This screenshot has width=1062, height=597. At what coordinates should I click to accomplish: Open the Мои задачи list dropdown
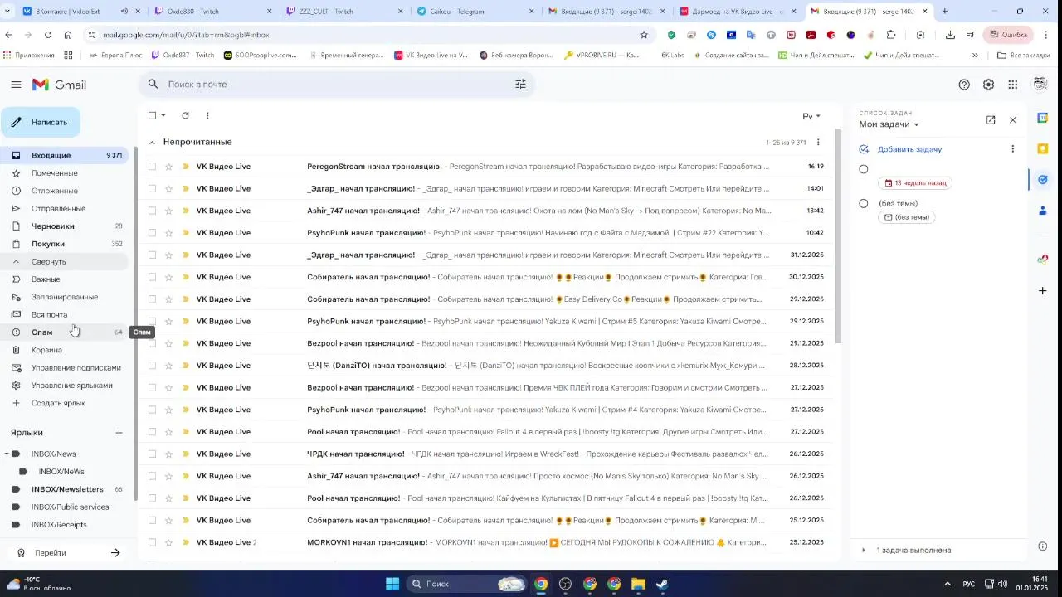889,124
